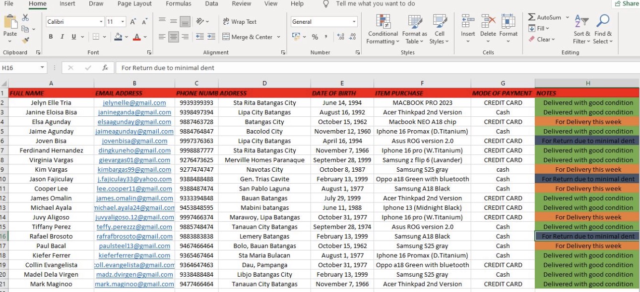The image size is (640, 292).
Task: Open the text orientation tool
Action: tap(202, 21)
